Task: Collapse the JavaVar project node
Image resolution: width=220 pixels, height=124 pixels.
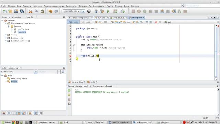Action: pyautogui.click(x=2, y=21)
